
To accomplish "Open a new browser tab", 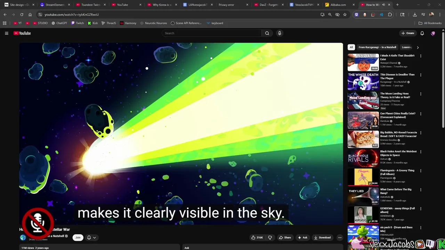I will tap(397, 5).
